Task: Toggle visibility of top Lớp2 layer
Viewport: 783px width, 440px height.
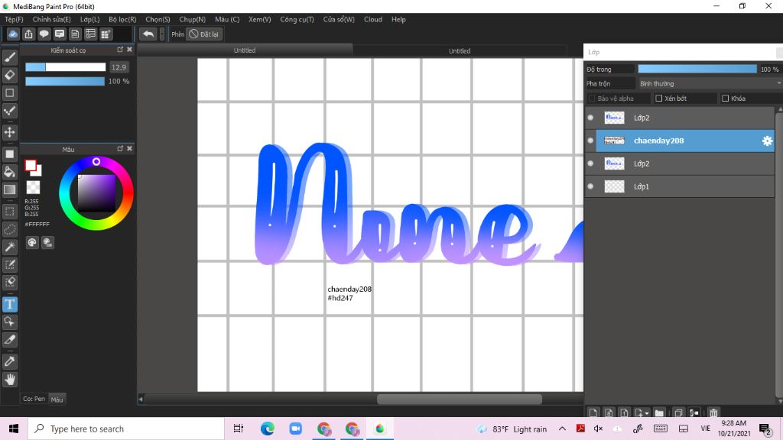Action: pyautogui.click(x=590, y=118)
